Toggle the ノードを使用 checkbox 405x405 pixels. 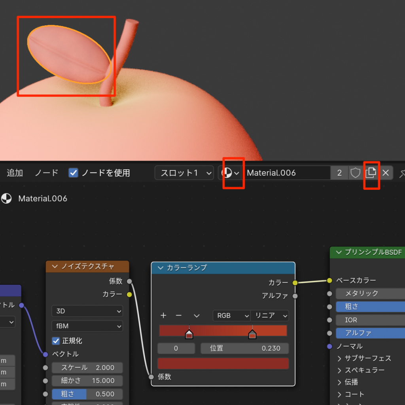(x=73, y=173)
